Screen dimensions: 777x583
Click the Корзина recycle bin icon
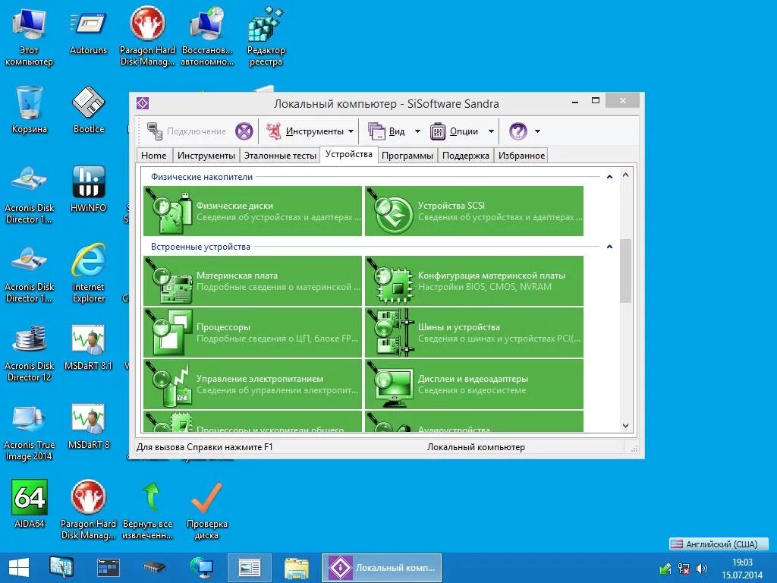pyautogui.click(x=30, y=110)
